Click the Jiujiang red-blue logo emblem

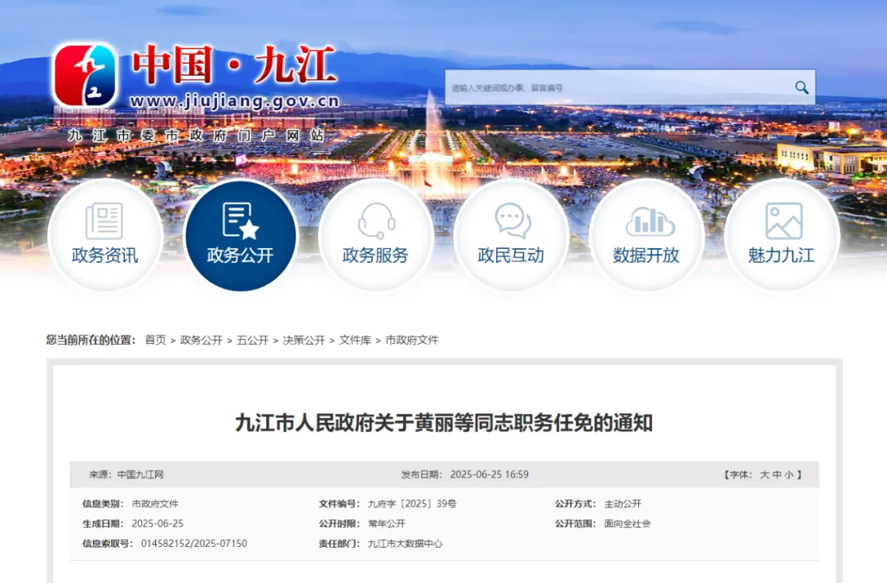[85, 76]
